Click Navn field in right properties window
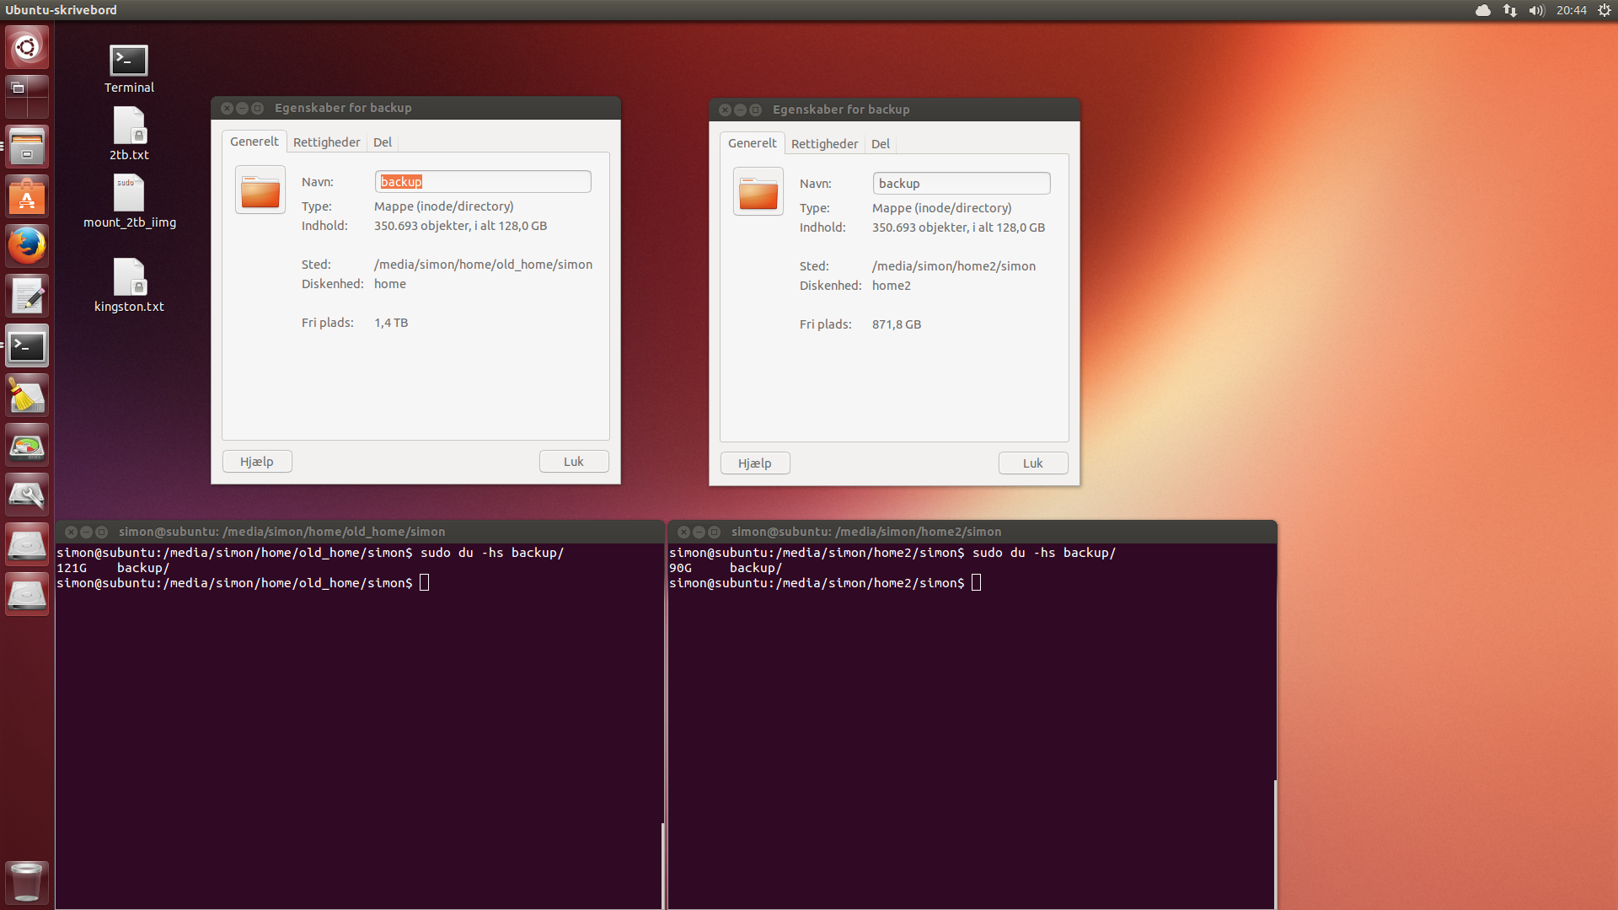This screenshot has width=1618, height=910. click(962, 184)
